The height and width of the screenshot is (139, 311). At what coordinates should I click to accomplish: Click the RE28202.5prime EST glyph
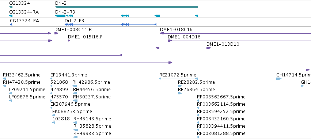180,86
